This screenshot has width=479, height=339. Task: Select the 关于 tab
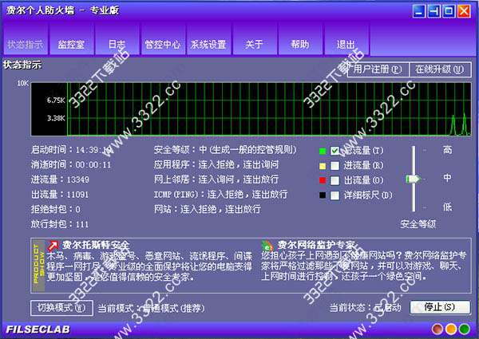[255, 39]
